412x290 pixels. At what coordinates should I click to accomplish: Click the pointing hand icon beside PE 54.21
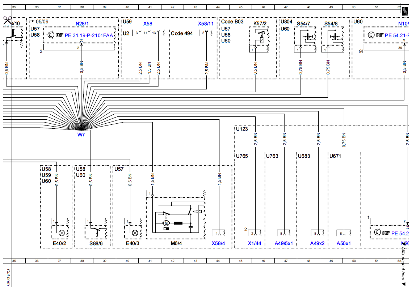[380, 35]
